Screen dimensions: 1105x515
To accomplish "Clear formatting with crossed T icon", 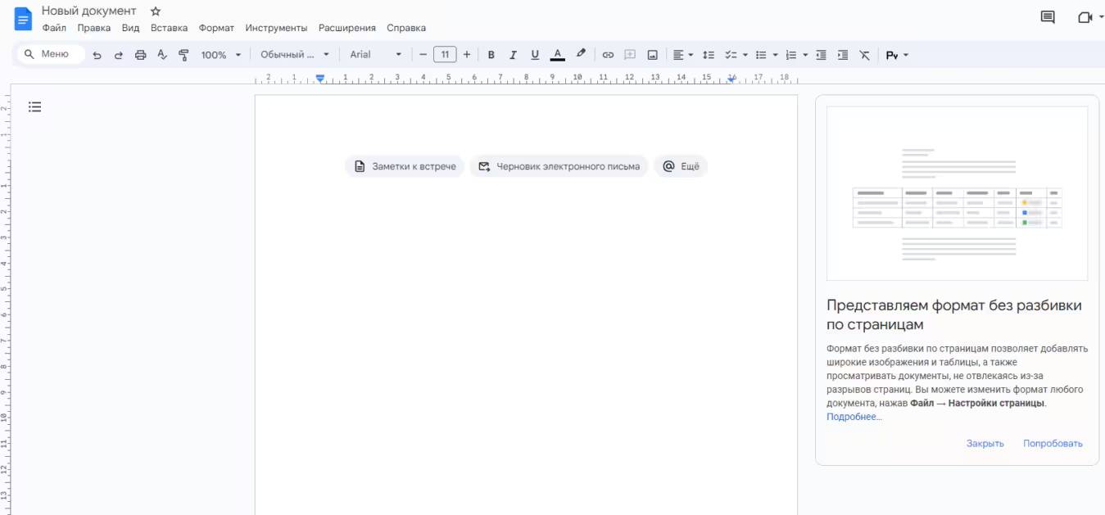I will (864, 55).
